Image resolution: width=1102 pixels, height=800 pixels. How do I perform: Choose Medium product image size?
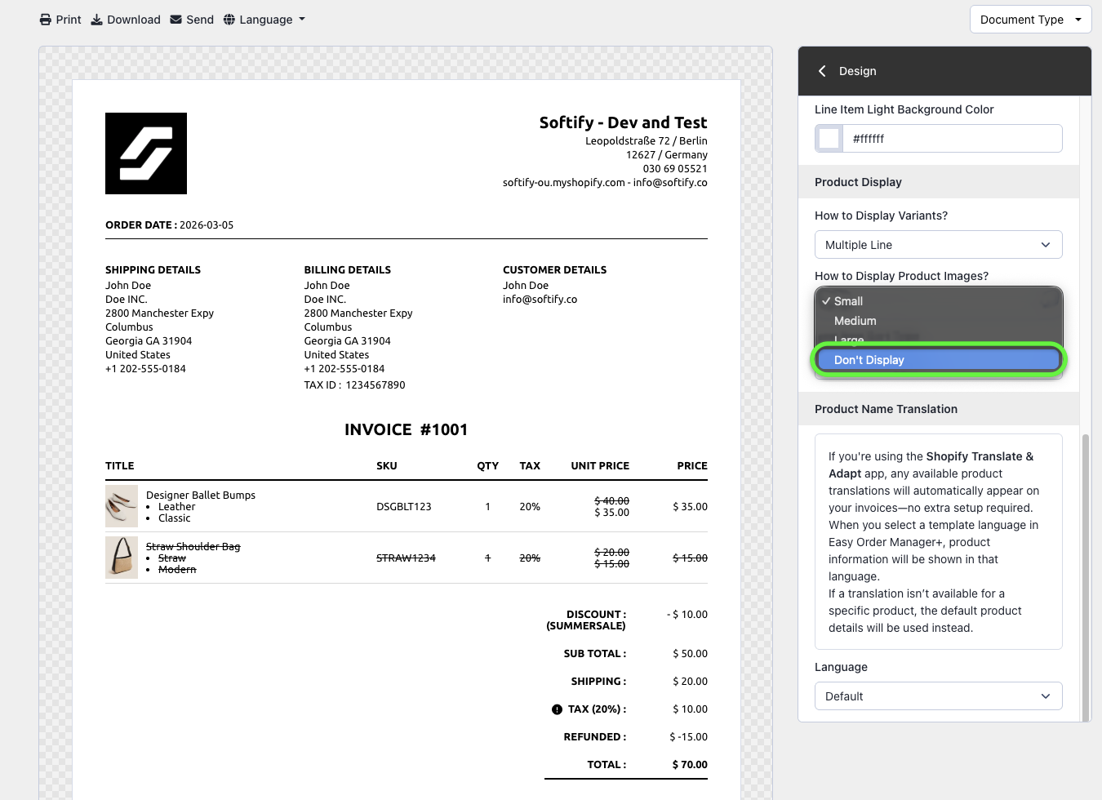[855, 321]
